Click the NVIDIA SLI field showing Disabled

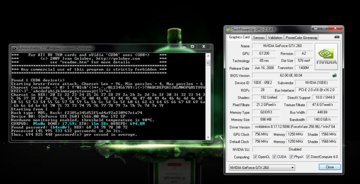[295, 149]
